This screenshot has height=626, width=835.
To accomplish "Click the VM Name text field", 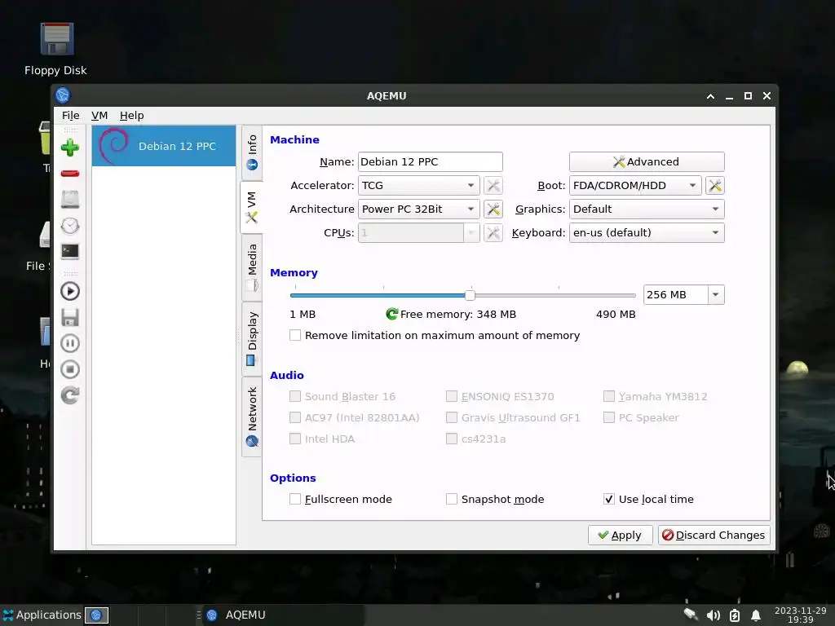I will click(431, 162).
